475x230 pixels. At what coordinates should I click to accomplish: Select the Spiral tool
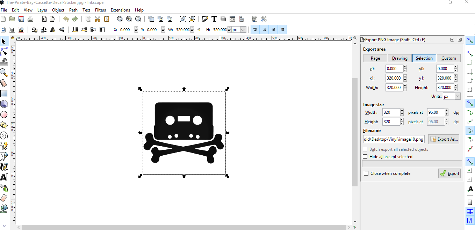(4, 135)
